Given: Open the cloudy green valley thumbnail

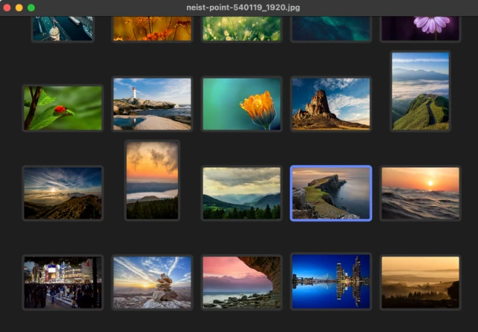Looking at the screenshot, I should pos(241,193).
